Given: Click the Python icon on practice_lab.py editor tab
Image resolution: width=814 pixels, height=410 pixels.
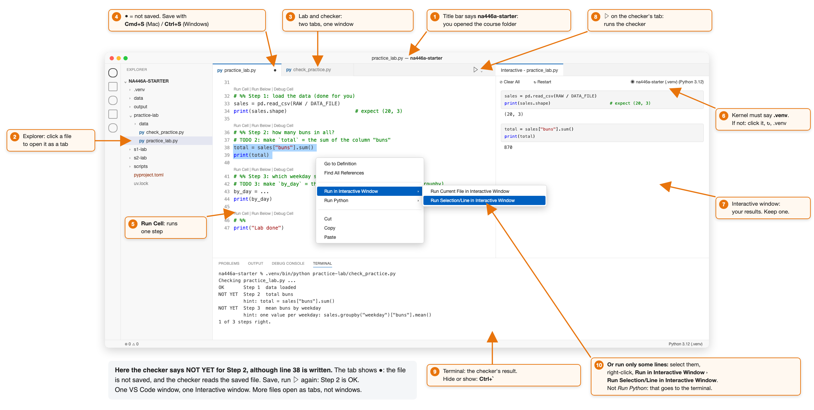Looking at the screenshot, I should pos(220,70).
